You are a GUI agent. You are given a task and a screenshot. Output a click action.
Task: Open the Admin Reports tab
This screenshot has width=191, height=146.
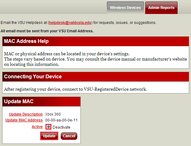pyautogui.click(x=161, y=8)
